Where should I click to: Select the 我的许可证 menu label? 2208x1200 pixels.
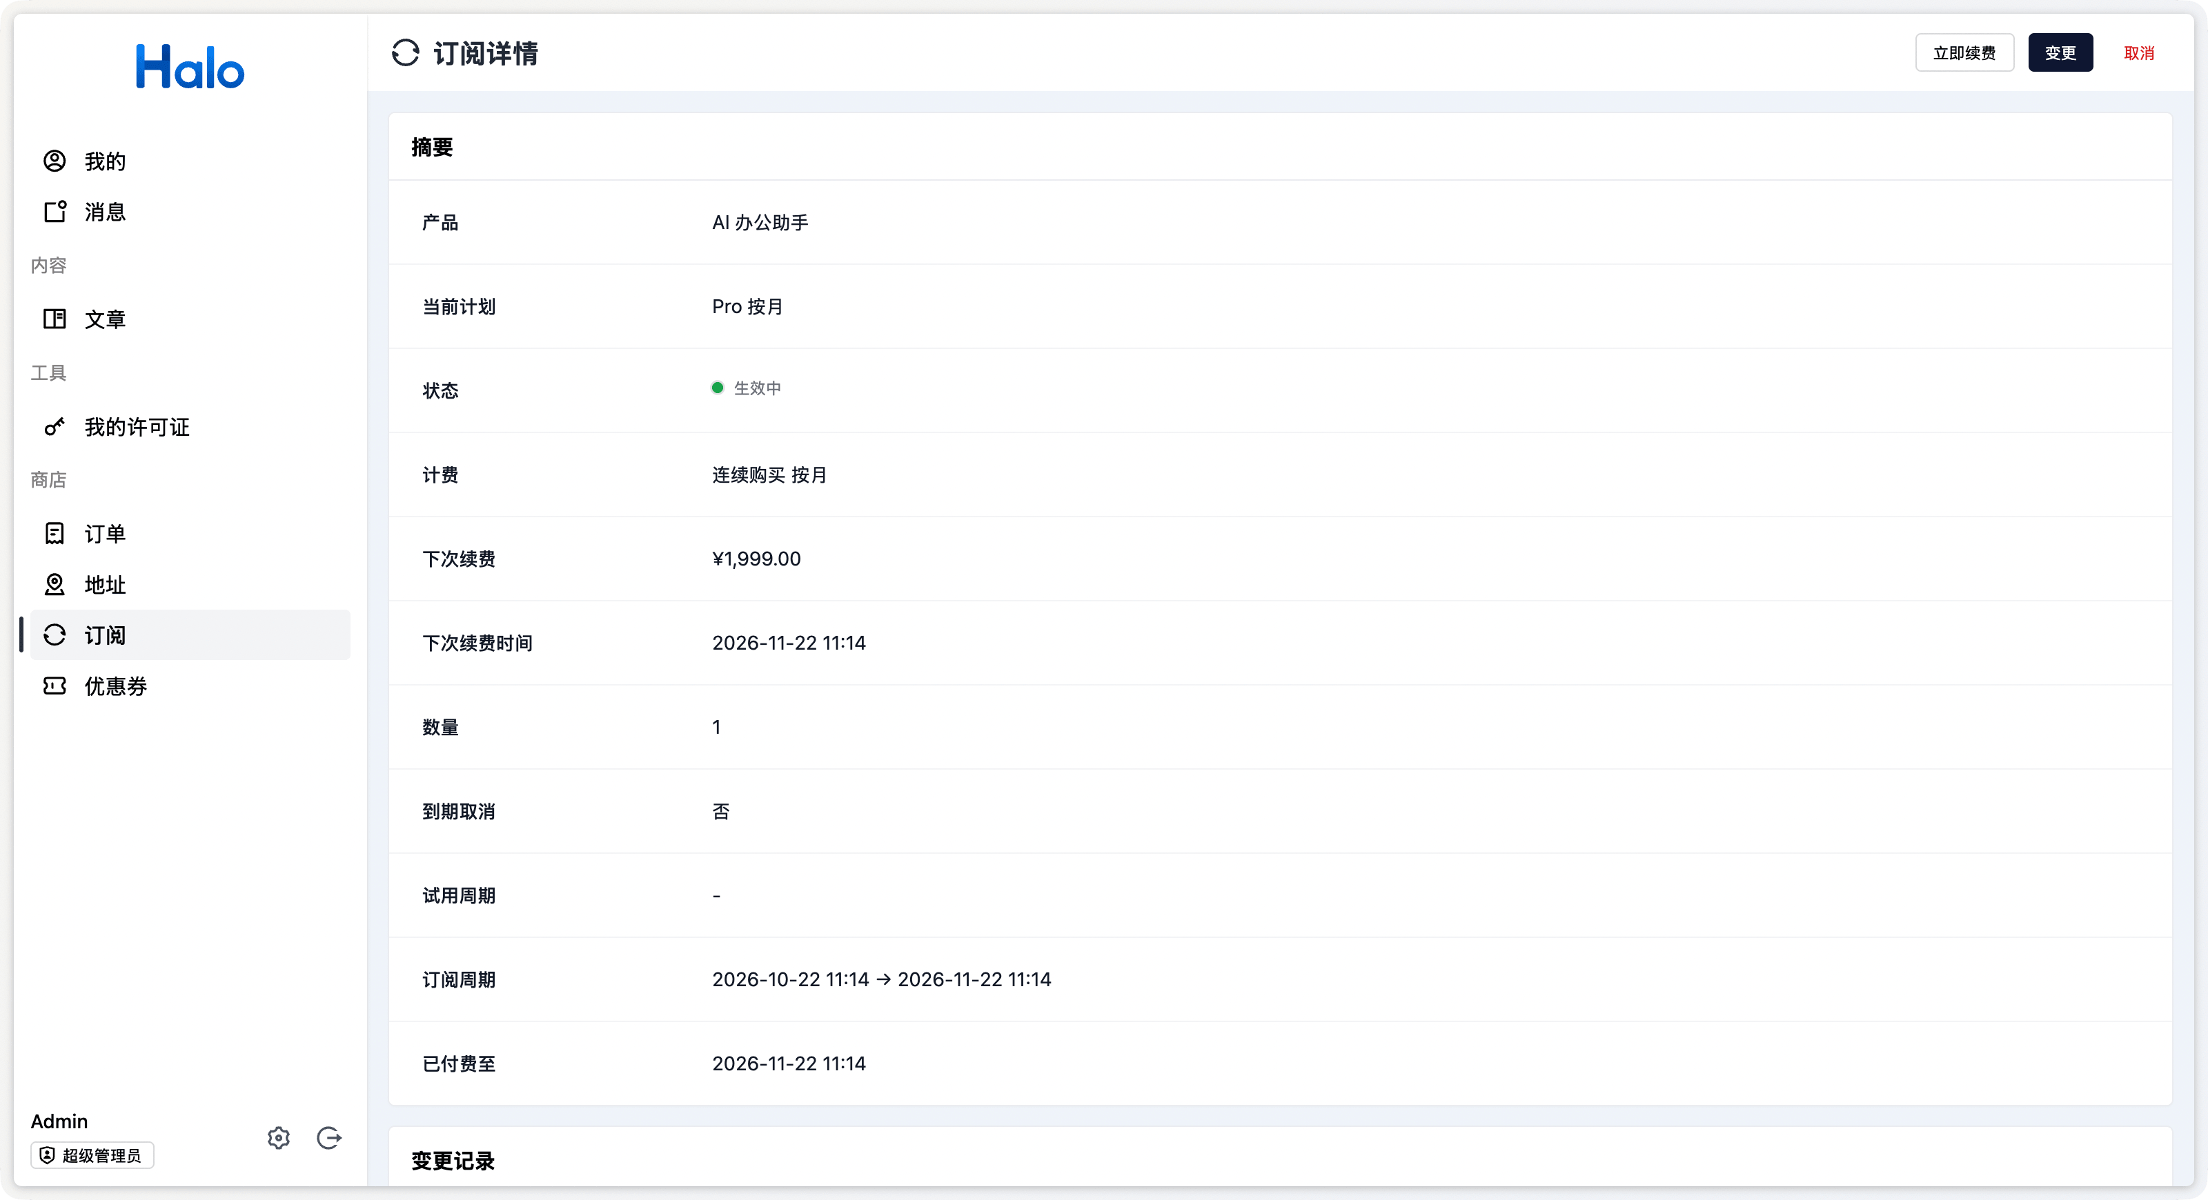click(x=137, y=427)
